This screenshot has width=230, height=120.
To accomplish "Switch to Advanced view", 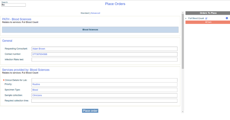I will (95, 13).
